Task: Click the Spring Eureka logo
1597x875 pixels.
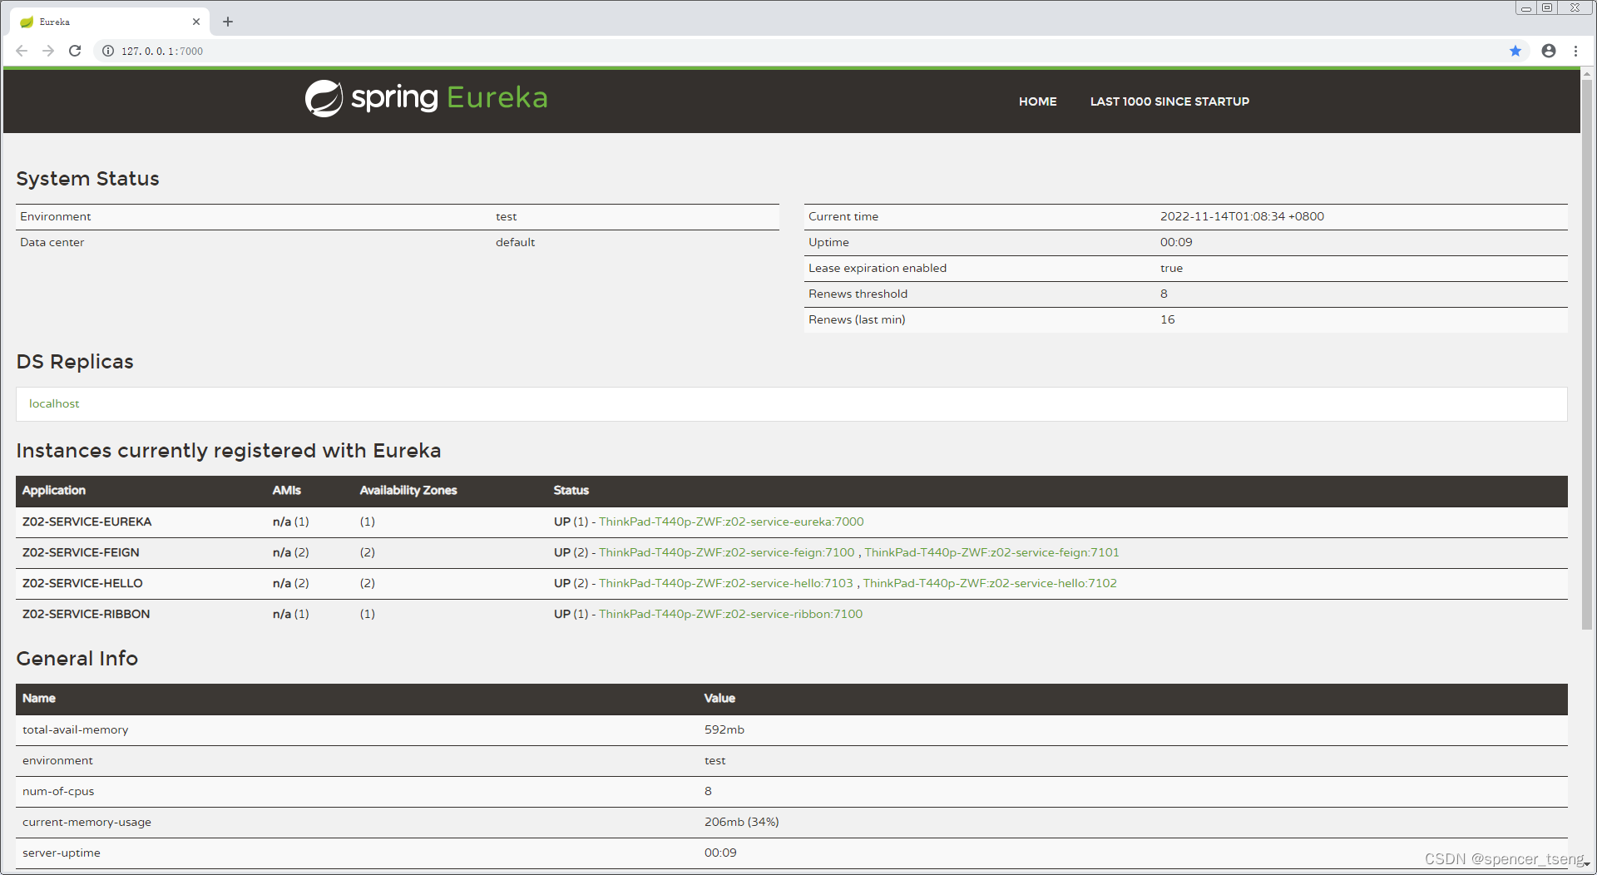Action: [425, 97]
